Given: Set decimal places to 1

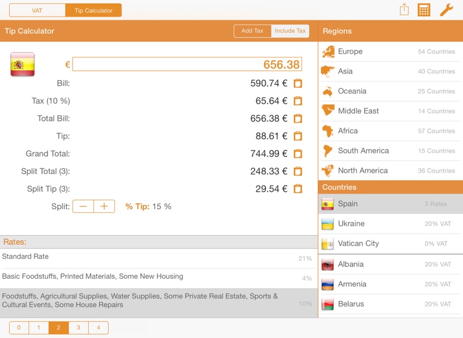Looking at the screenshot, I should 39,328.
